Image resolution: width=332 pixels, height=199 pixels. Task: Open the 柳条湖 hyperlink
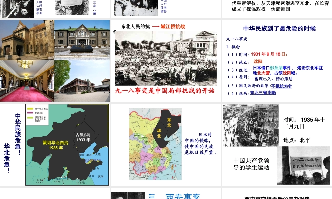point(276,68)
